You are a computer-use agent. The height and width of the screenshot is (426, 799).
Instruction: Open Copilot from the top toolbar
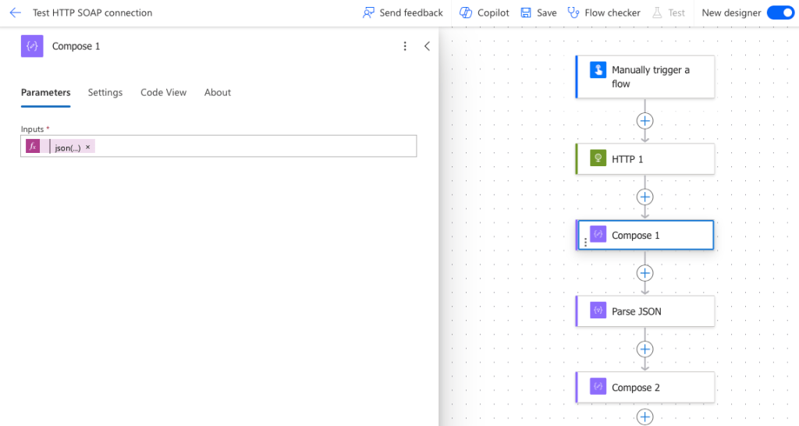pos(485,12)
